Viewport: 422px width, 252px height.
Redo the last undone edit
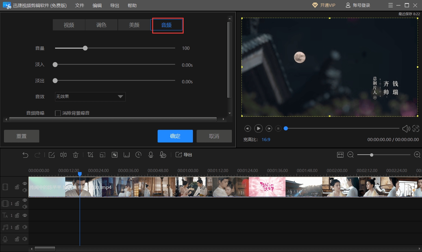click(37, 155)
